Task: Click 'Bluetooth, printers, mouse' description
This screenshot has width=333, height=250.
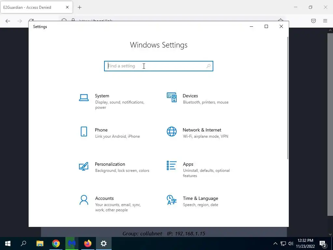Action: [206, 102]
